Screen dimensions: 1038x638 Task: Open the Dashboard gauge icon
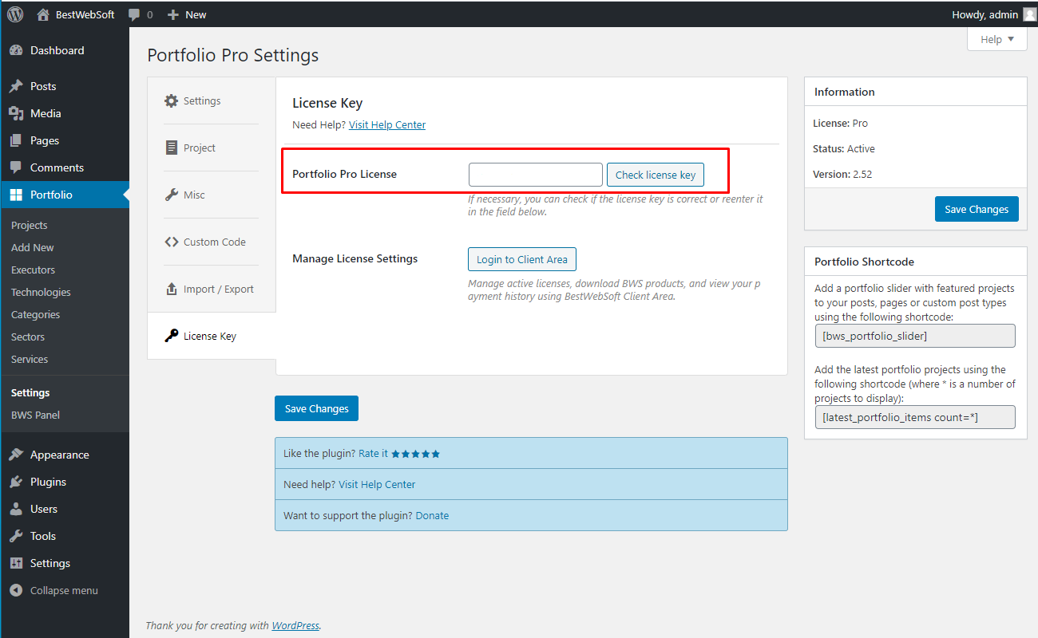[x=16, y=50]
